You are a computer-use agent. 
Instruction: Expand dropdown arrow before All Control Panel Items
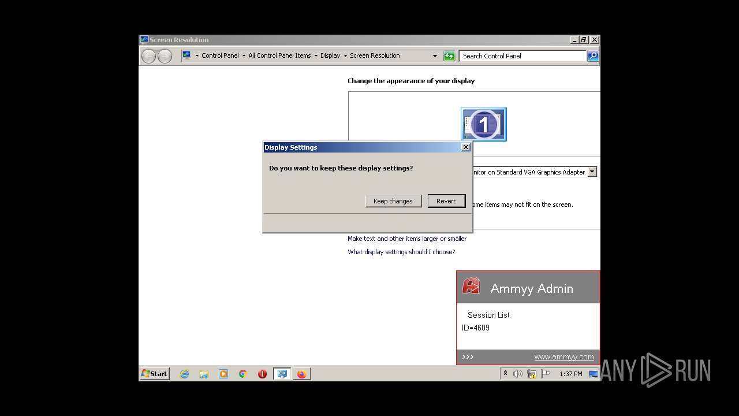244,56
